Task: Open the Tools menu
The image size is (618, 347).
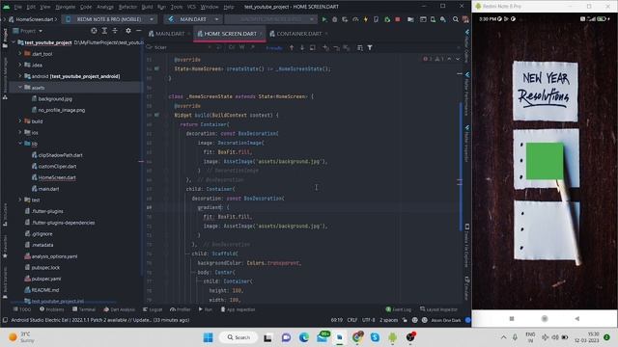Action: point(176,7)
